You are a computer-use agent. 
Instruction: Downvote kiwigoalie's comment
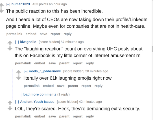10,48
